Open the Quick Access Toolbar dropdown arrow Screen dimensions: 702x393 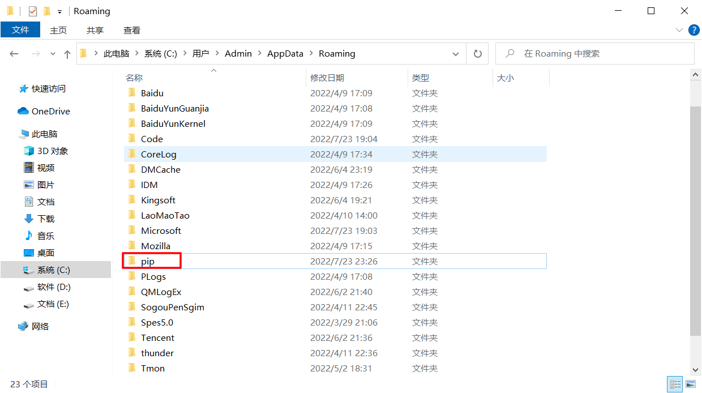point(59,12)
